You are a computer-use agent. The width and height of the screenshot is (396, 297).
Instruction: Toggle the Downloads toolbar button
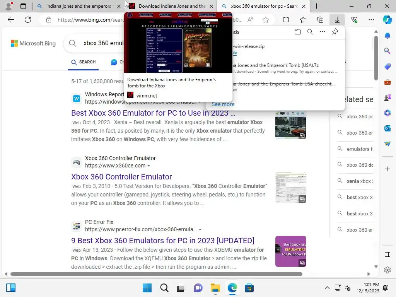(337, 20)
